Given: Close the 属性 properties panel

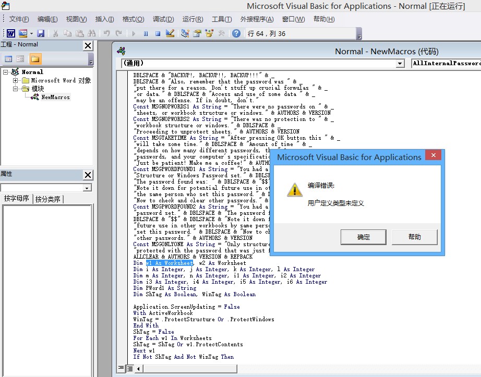Looking at the screenshot, I should (88, 175).
